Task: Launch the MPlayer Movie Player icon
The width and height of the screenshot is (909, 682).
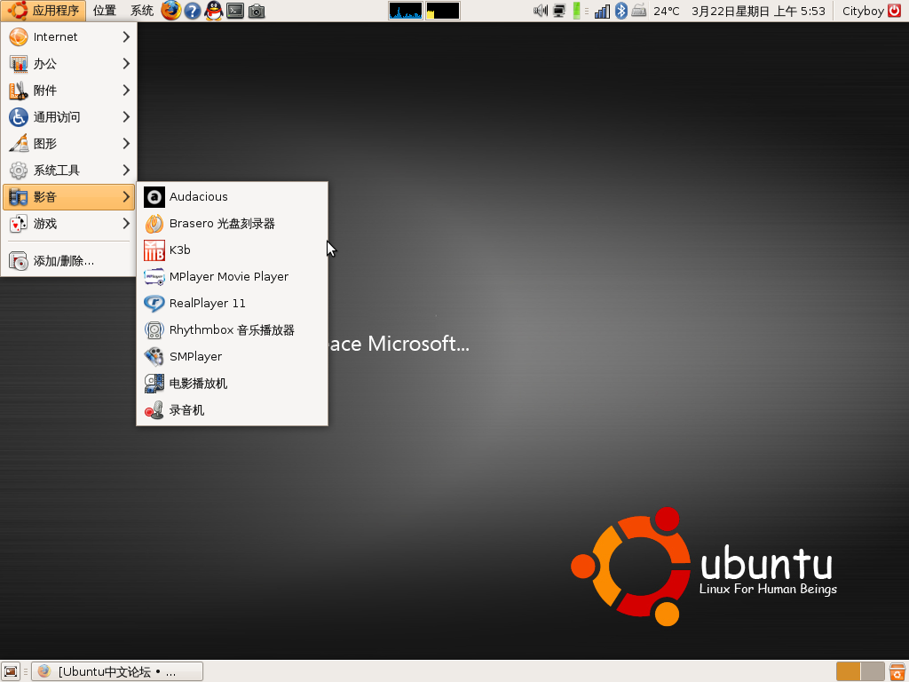Action: (x=154, y=277)
